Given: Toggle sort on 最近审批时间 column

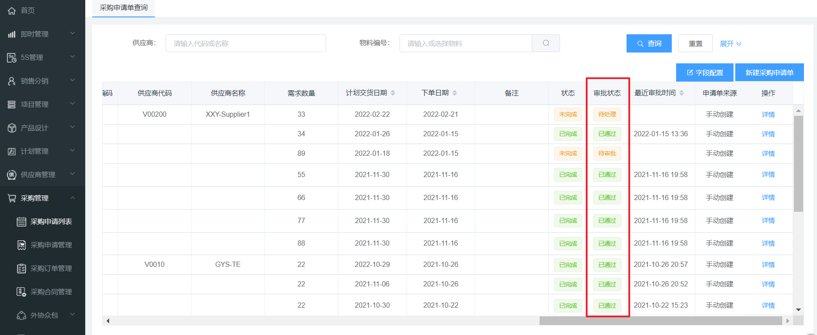Looking at the screenshot, I should click(x=681, y=93).
